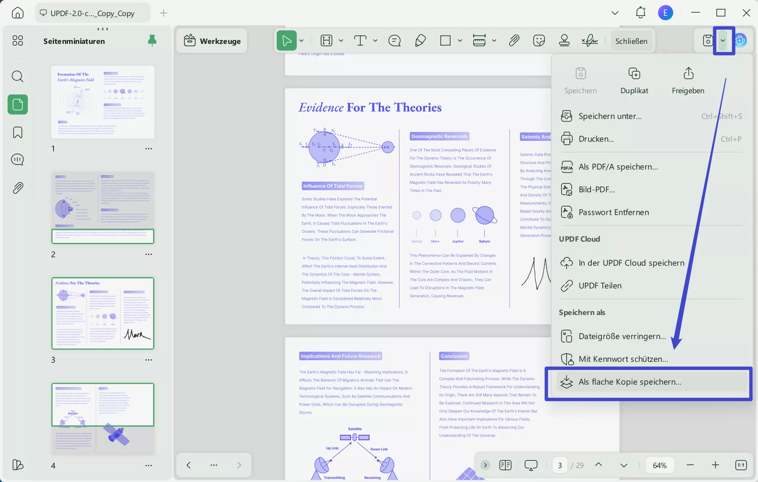Expand the text tool dropdown arrow
This screenshot has height=482, width=758.
coord(375,41)
